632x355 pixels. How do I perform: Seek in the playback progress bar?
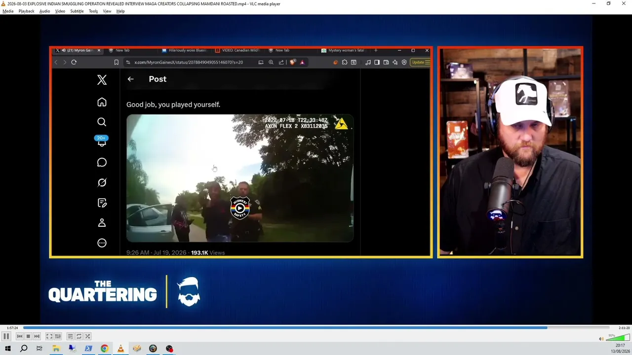tap(316, 327)
